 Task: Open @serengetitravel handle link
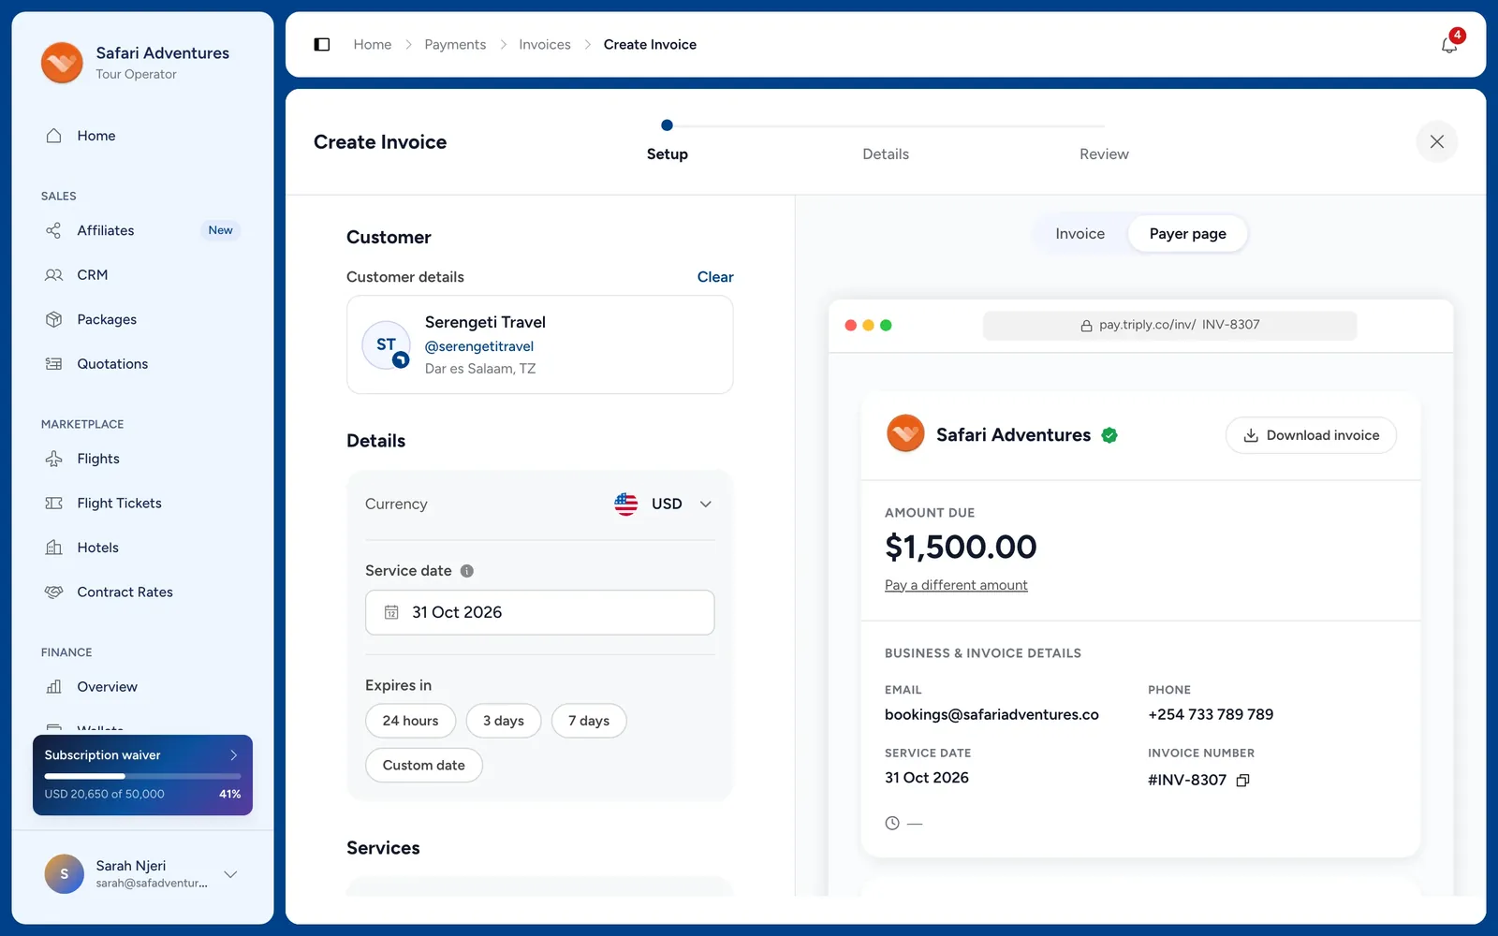tap(479, 346)
